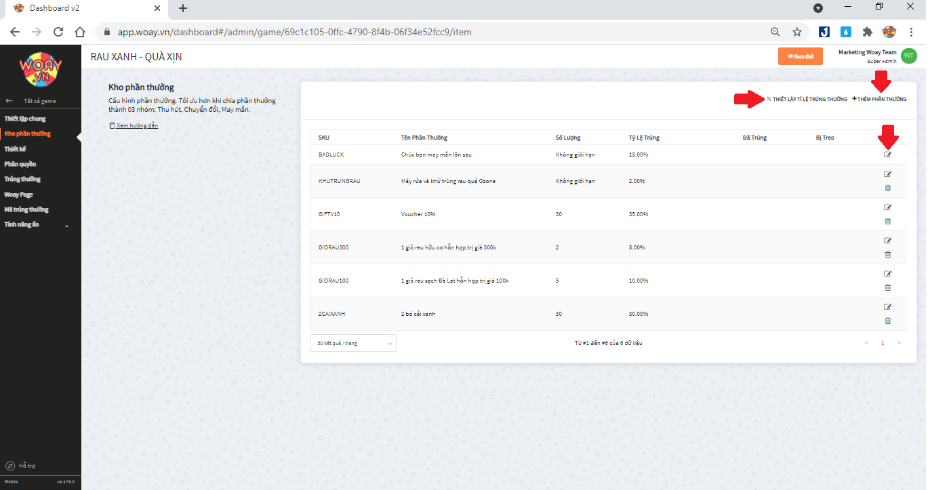
Task: Select the Dashboard v2 browser tab
Action: [85, 9]
